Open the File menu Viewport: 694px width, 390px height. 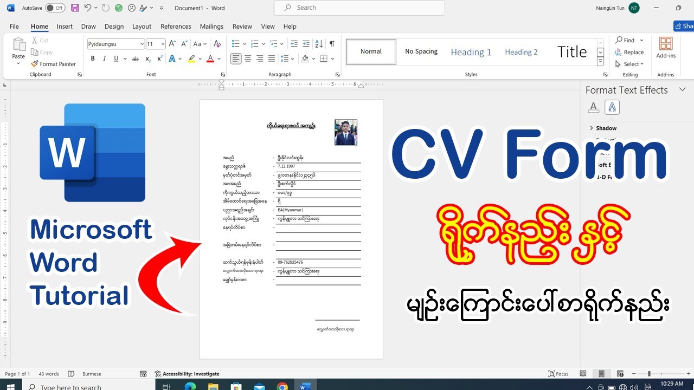tap(14, 27)
